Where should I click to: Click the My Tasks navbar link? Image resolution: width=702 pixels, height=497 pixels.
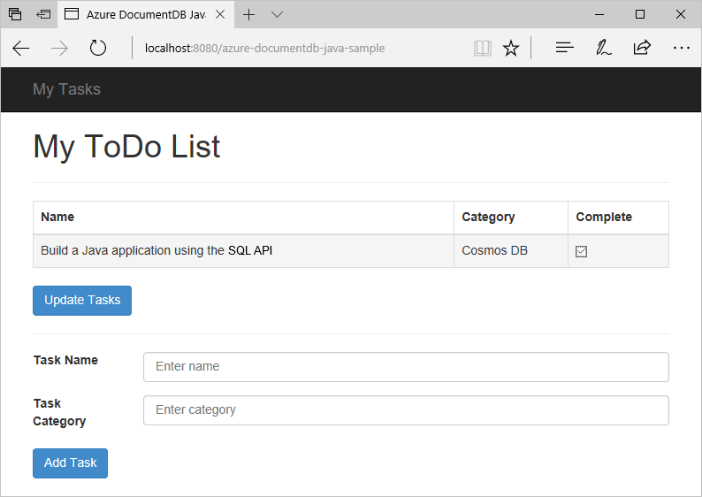click(x=66, y=89)
